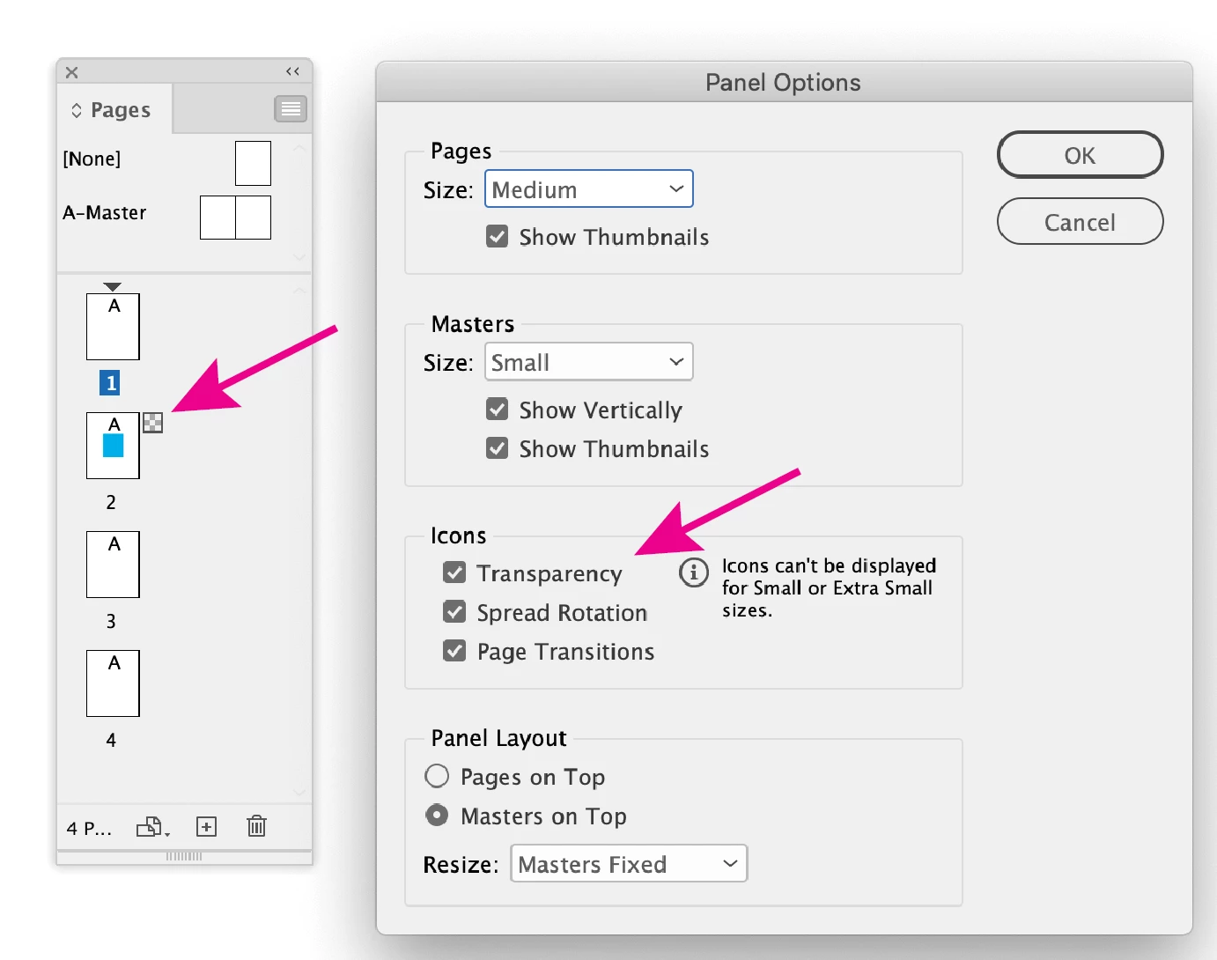Click OK in Panel Options
Screen dimensions: 1217x960
click(1080, 155)
